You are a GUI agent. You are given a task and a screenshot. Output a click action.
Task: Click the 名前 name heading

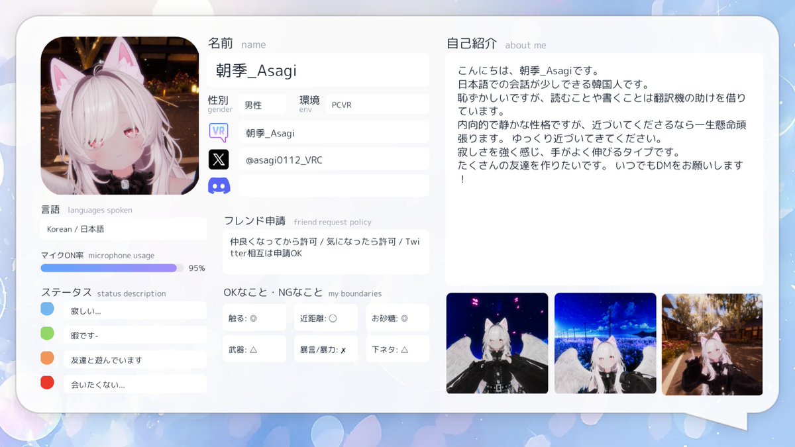pos(237,44)
